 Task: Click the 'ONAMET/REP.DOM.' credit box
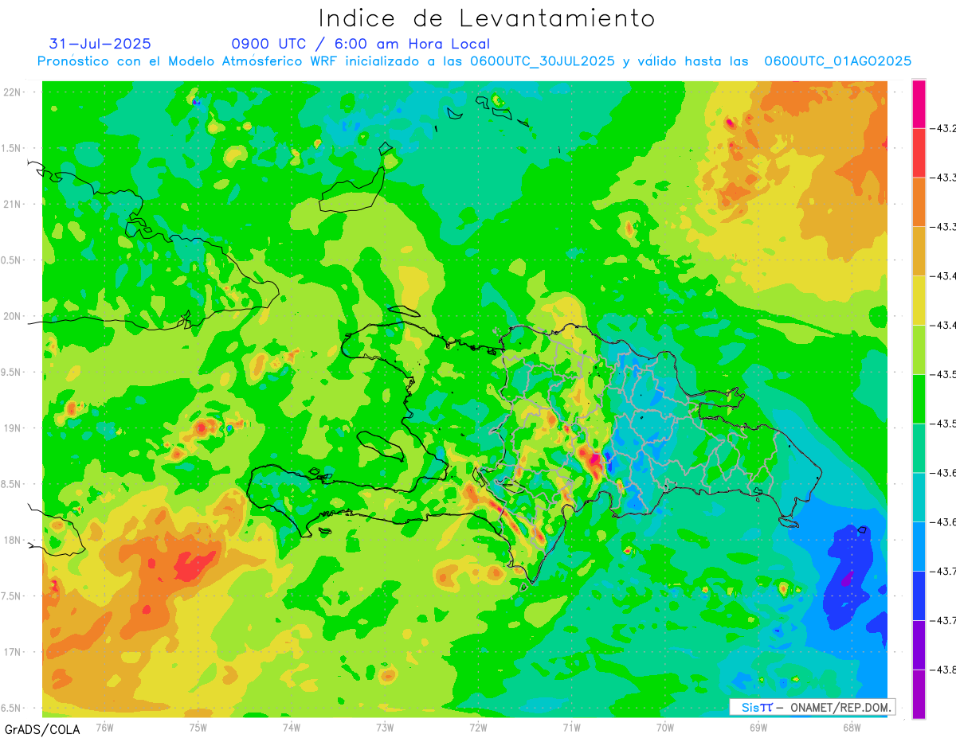click(812, 707)
